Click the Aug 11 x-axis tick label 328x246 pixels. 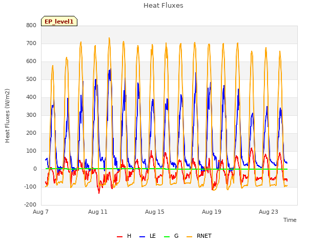tap(98, 212)
